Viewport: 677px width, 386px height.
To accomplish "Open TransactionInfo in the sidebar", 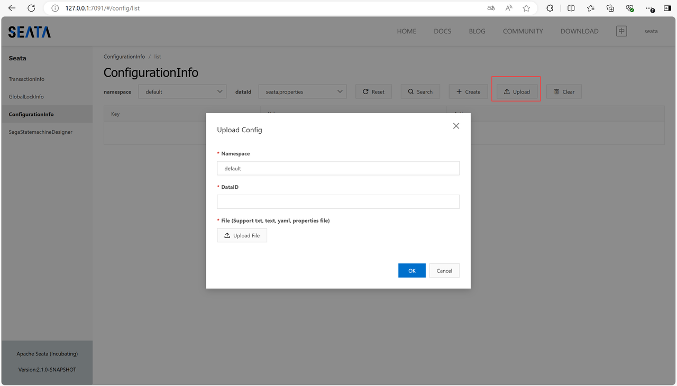I will coord(26,79).
